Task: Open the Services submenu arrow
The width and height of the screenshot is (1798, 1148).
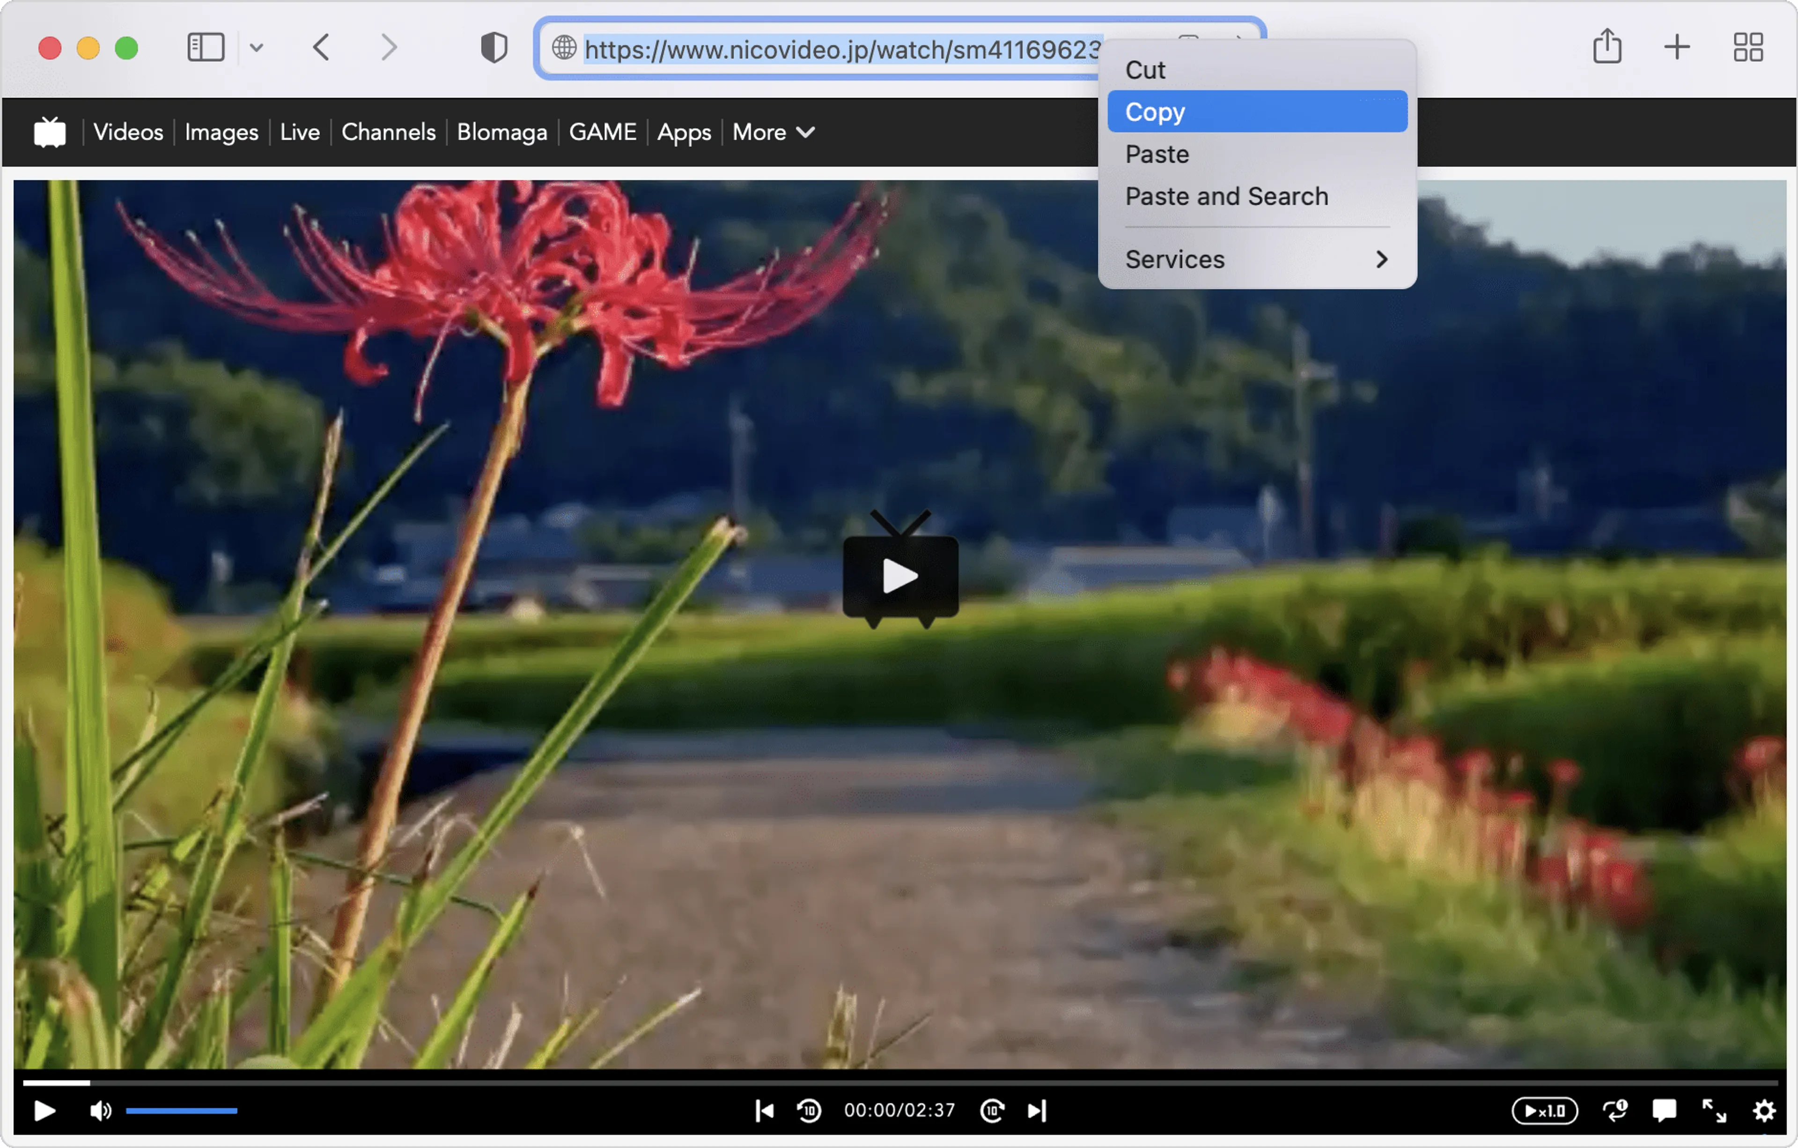Action: [x=1381, y=259]
